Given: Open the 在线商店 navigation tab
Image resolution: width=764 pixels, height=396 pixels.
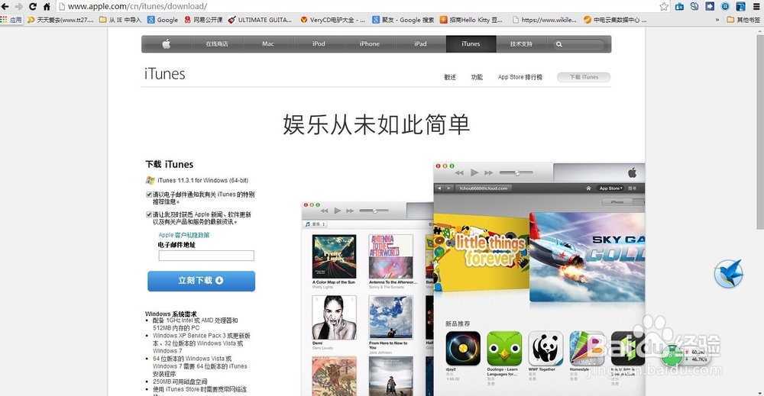Looking at the screenshot, I should 217,43.
